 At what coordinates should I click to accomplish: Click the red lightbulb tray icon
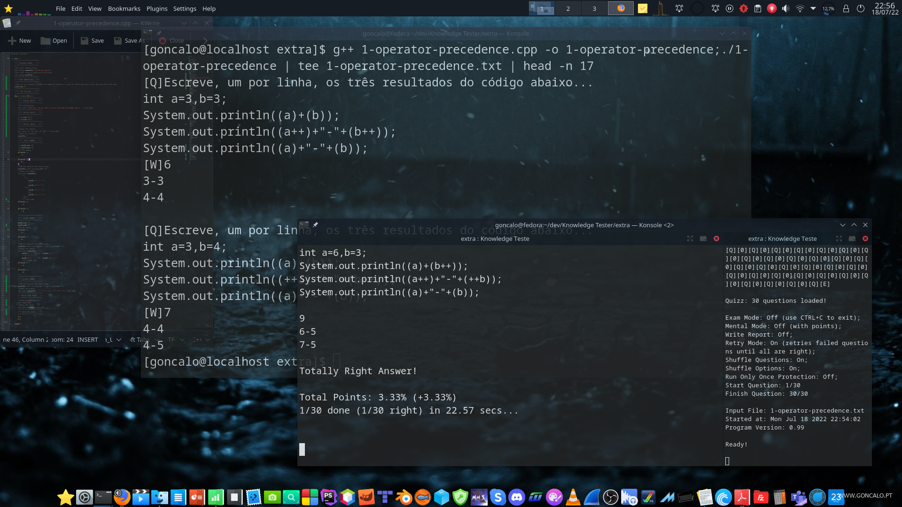pos(772,8)
